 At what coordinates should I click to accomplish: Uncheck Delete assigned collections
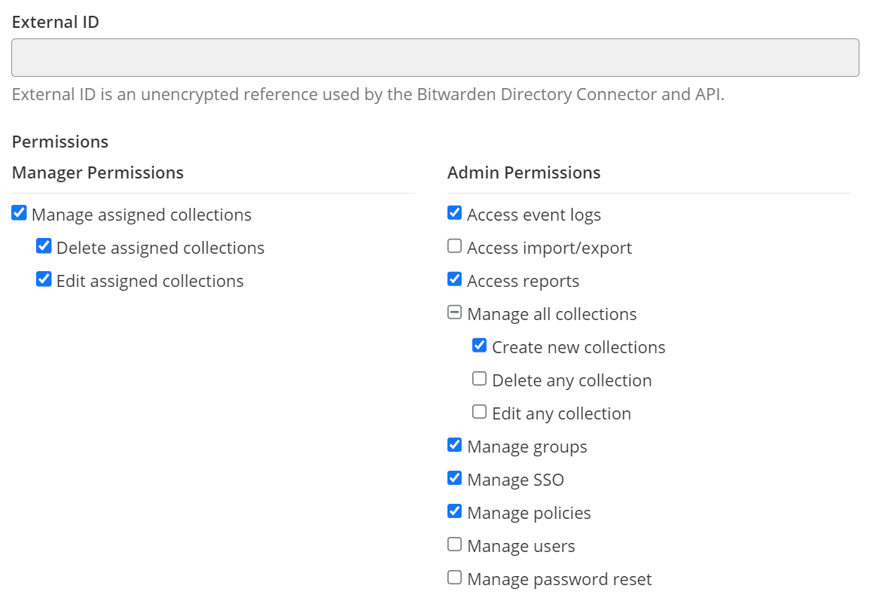click(x=44, y=246)
